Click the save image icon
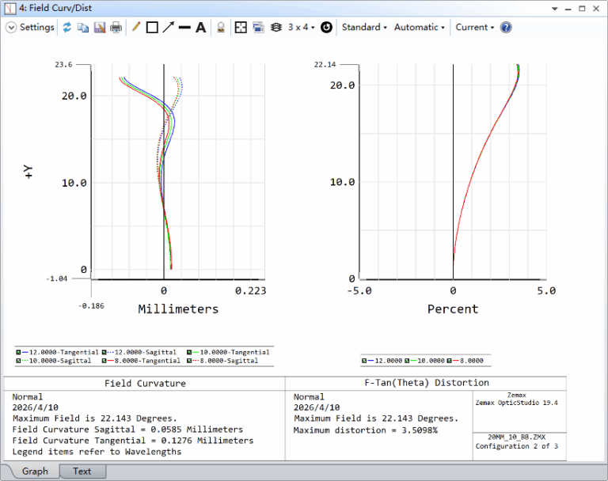The width and height of the screenshot is (608, 481). tap(100, 27)
